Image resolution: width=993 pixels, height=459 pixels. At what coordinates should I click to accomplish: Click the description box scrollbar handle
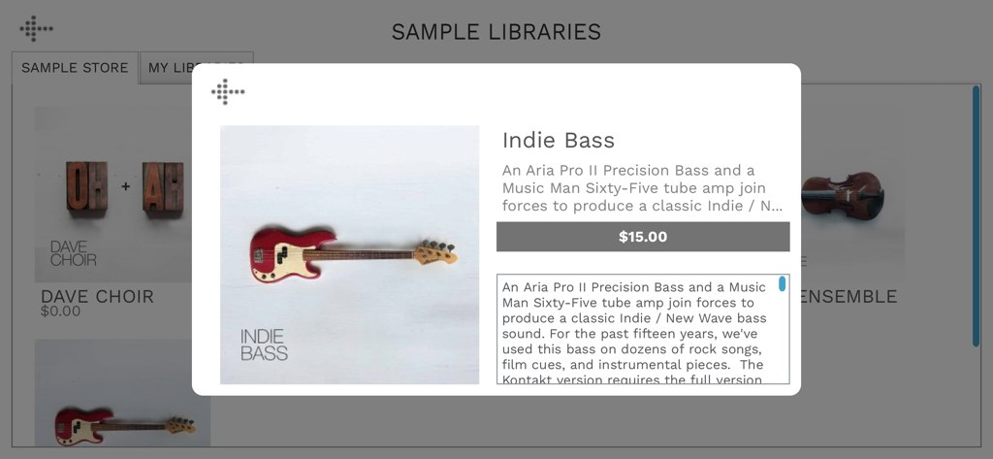pos(783,284)
